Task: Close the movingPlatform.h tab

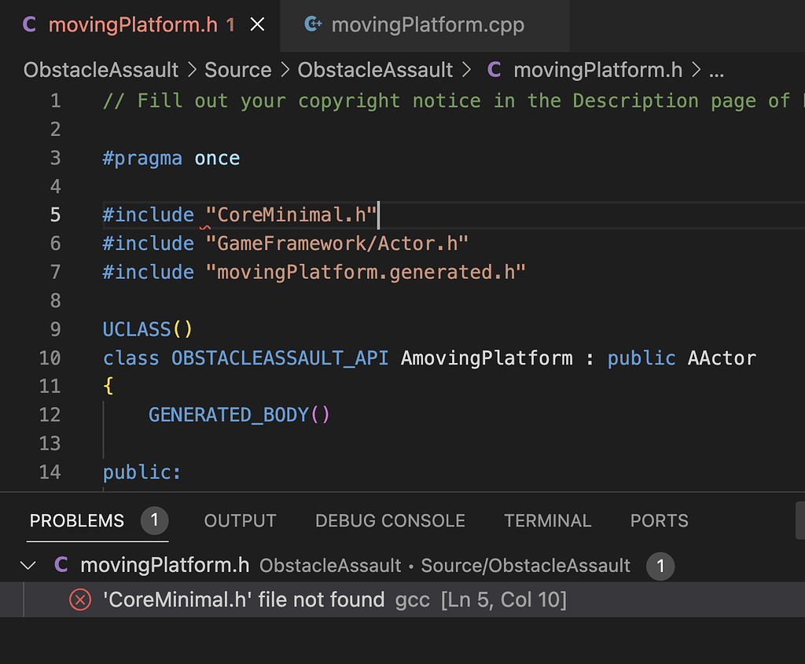Action: pyautogui.click(x=257, y=24)
